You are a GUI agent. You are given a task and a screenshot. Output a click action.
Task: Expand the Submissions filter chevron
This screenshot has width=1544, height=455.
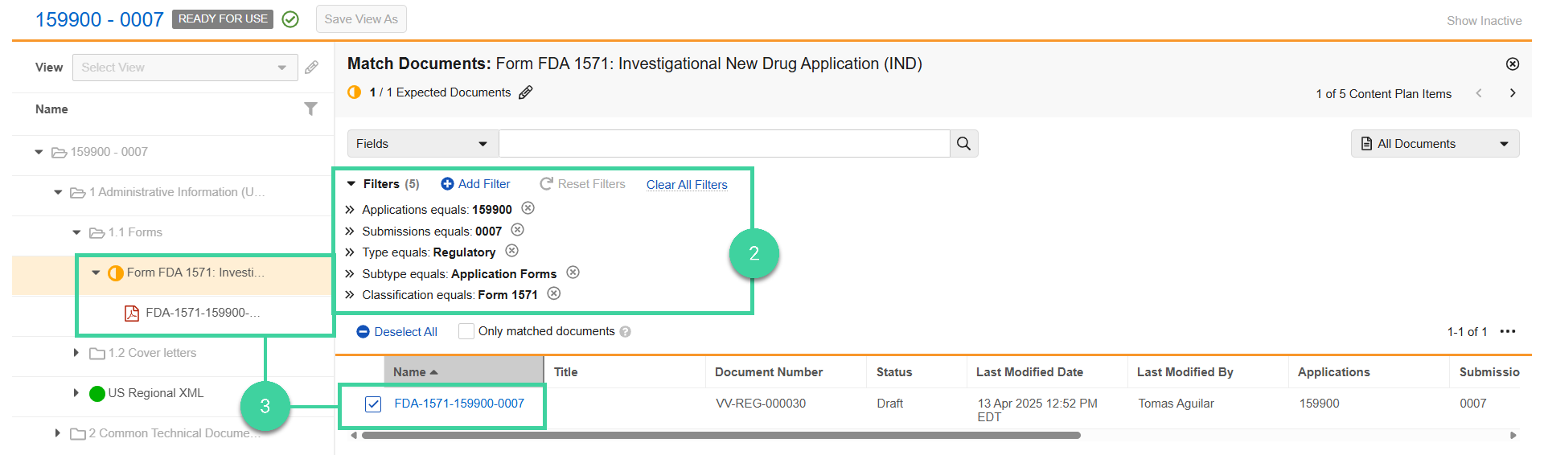point(350,232)
